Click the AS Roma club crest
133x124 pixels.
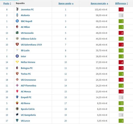[x=17, y=103]
